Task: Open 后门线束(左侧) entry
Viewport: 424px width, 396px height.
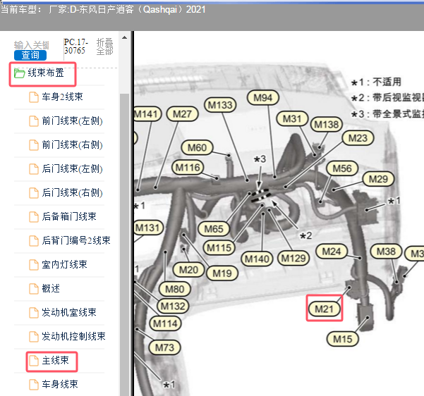Action: [x=72, y=168]
